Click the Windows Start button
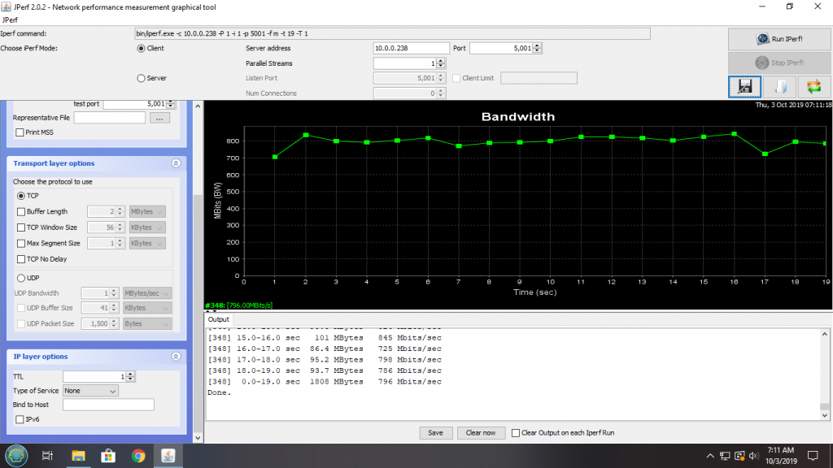Image resolution: width=833 pixels, height=468 pixels. (16, 456)
